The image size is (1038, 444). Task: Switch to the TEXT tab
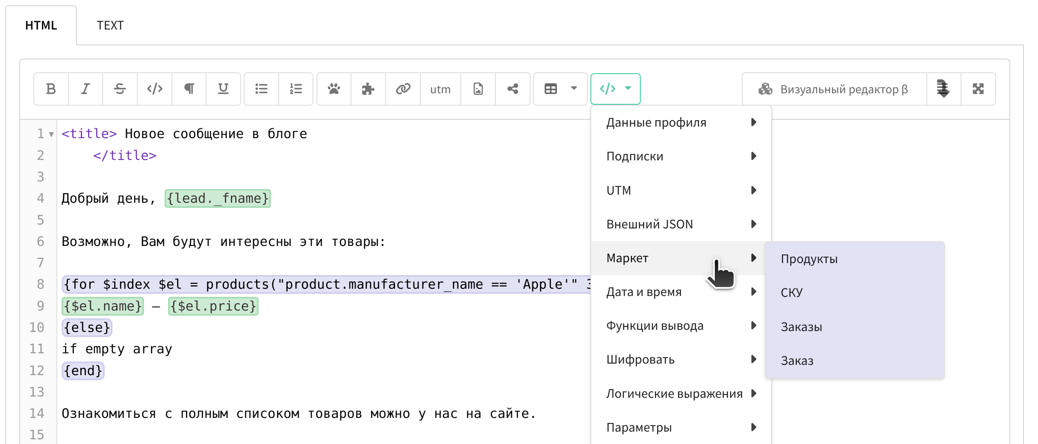click(110, 25)
